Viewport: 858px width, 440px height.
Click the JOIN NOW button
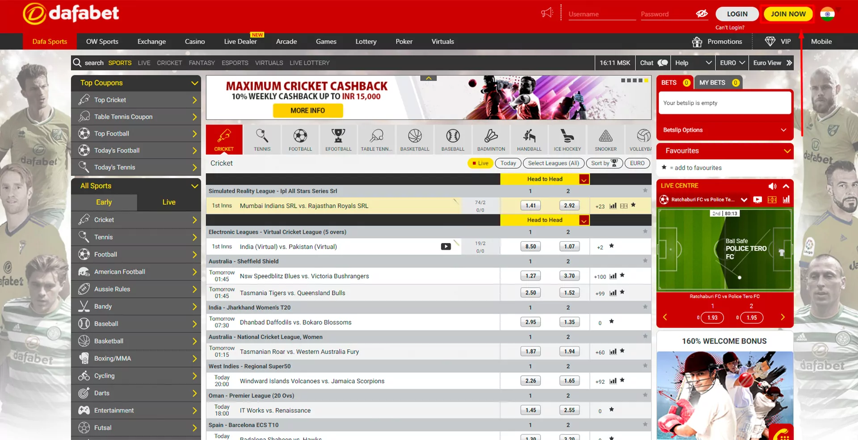pos(788,14)
